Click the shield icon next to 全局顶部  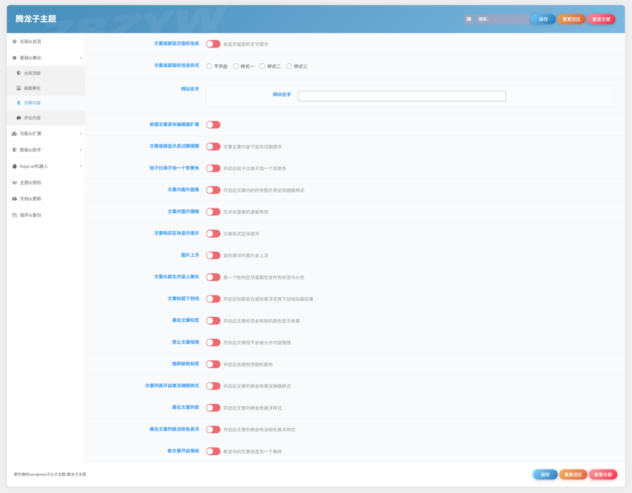19,73
